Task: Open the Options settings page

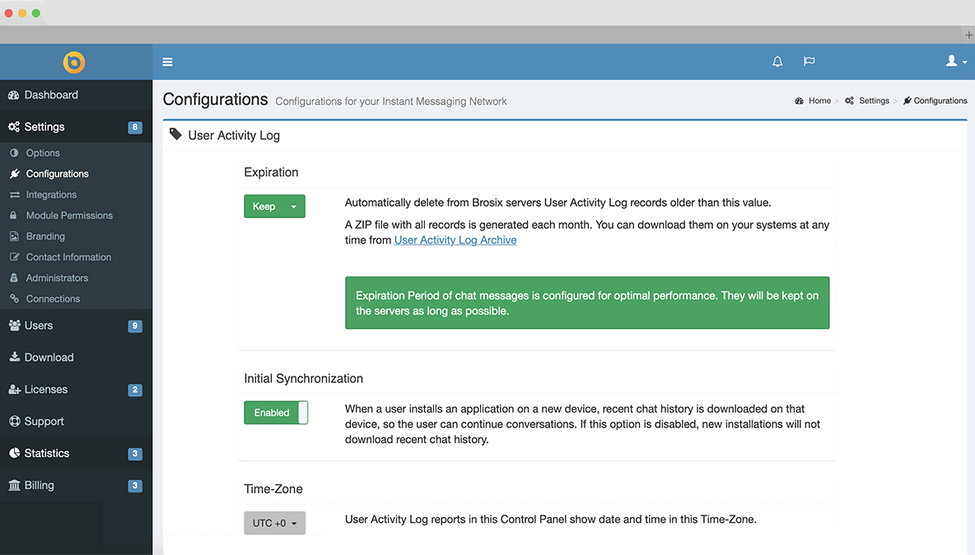Action: click(x=43, y=153)
